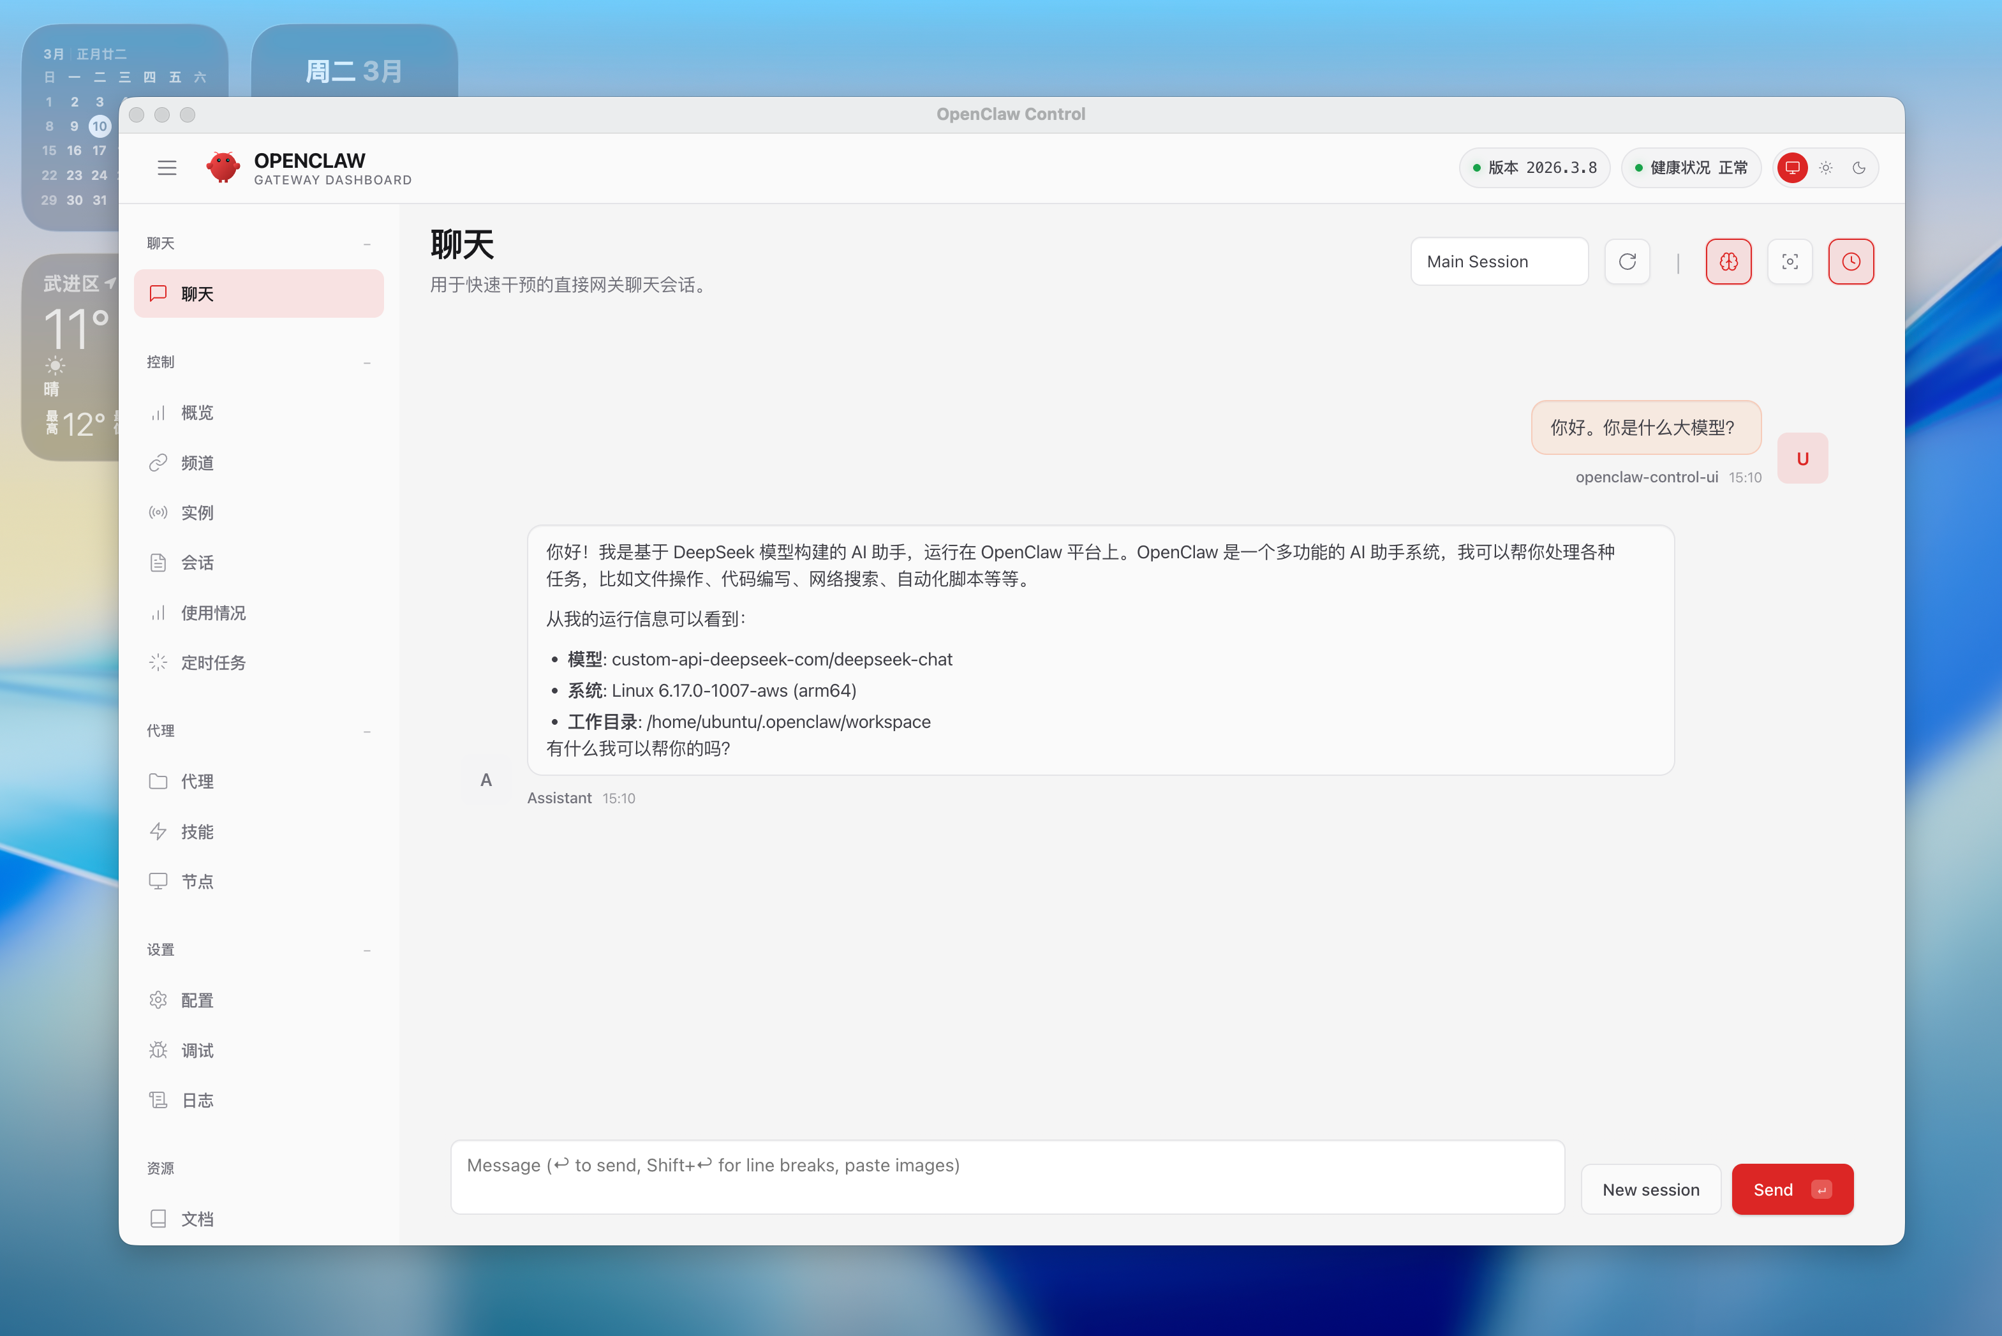Go to 技能 skills page
The width and height of the screenshot is (2002, 1336).
tap(196, 831)
